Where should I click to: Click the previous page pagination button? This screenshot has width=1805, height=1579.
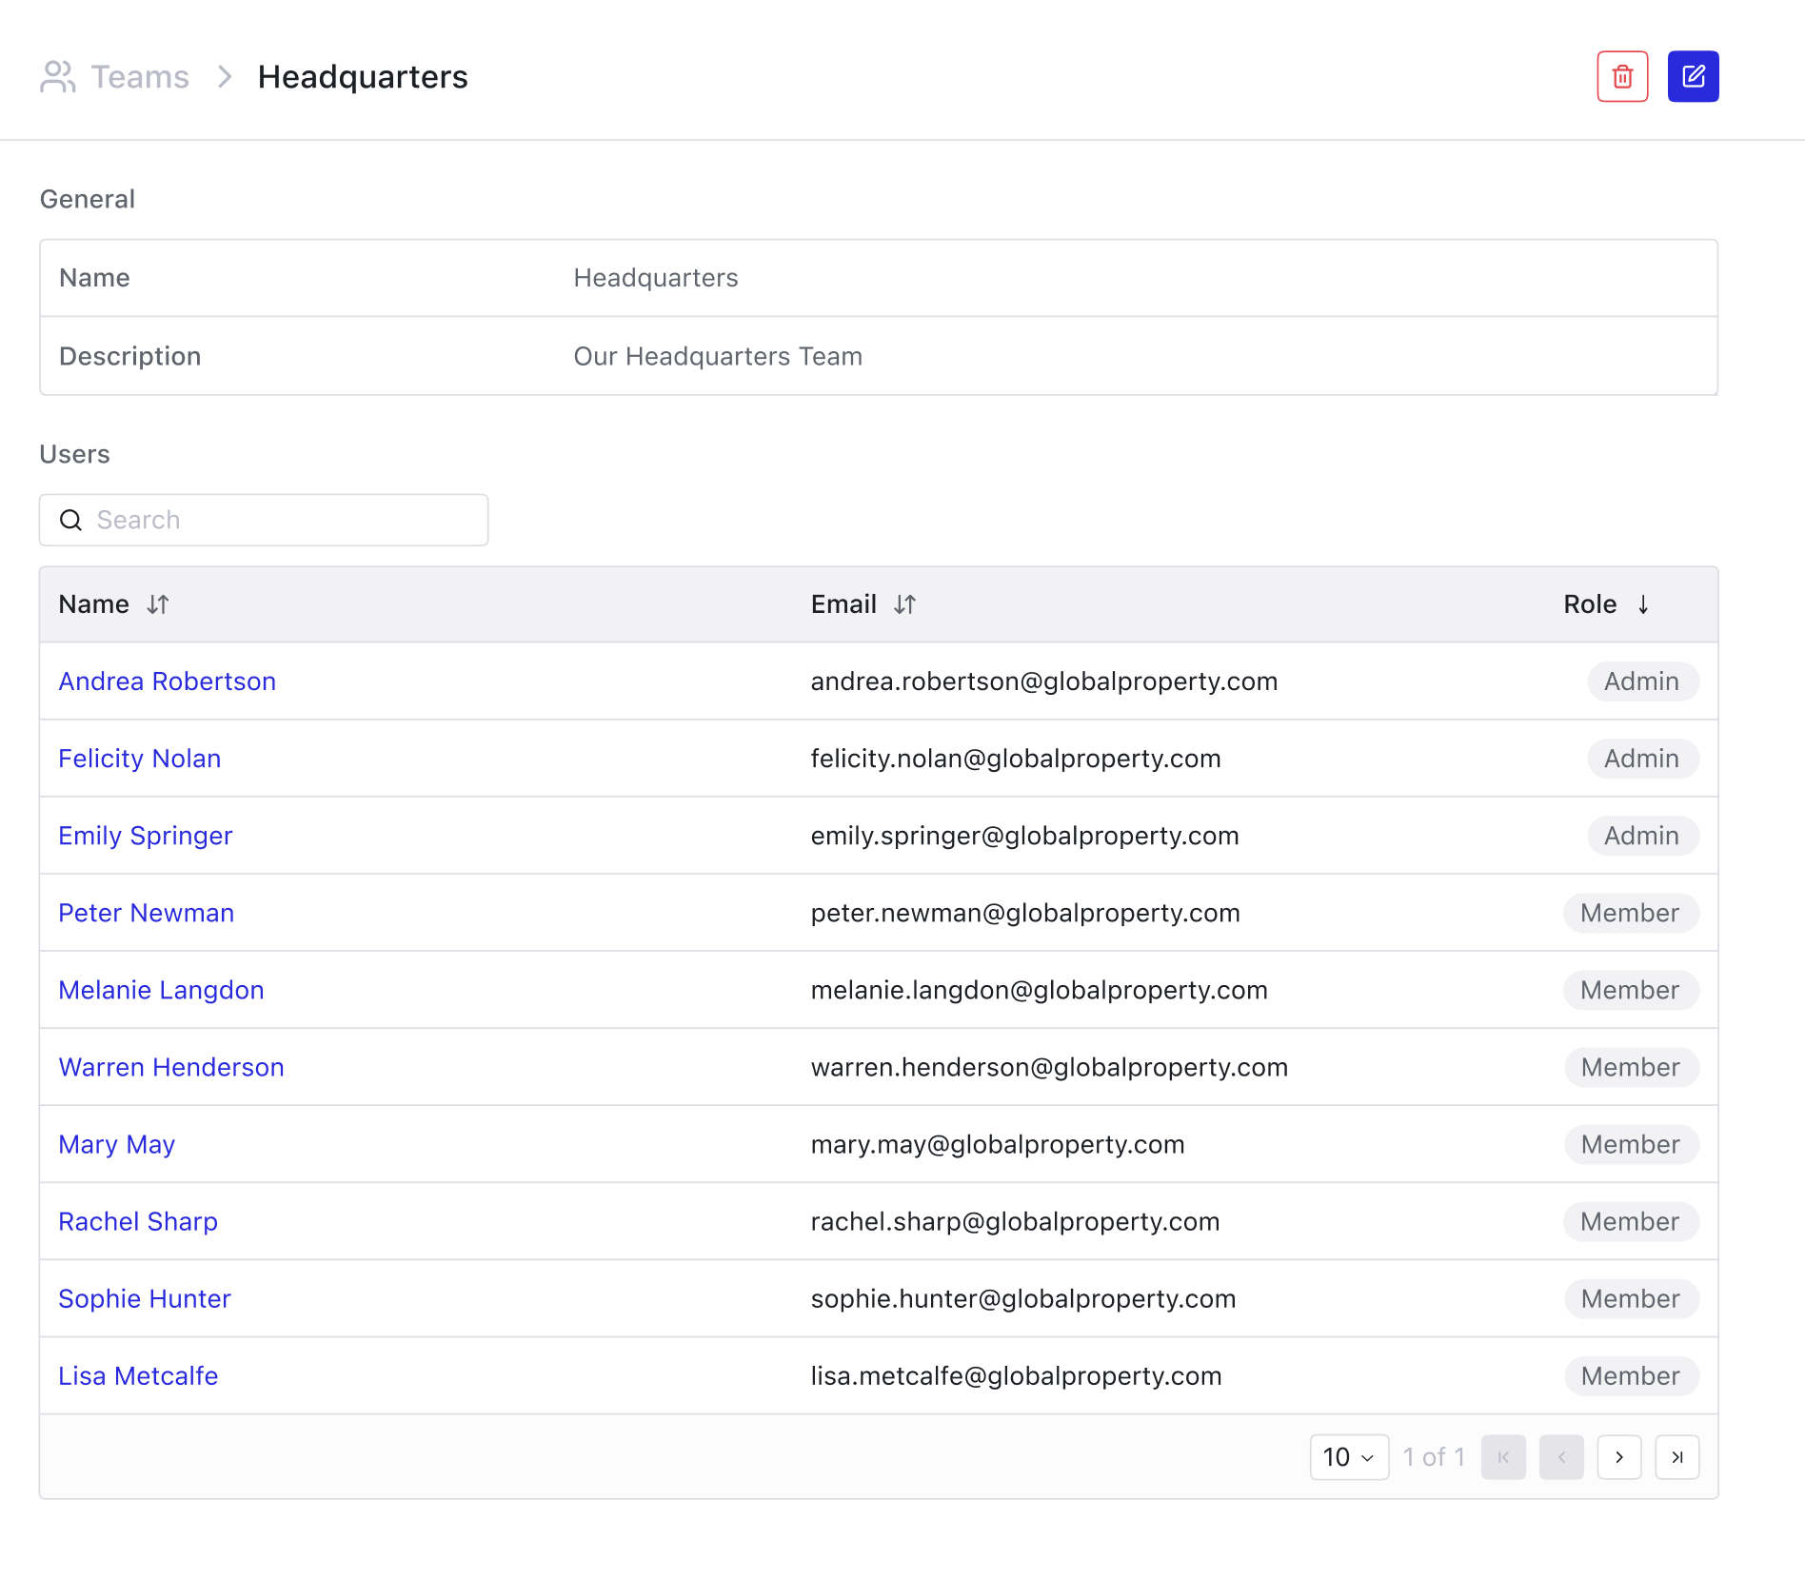point(1561,1457)
